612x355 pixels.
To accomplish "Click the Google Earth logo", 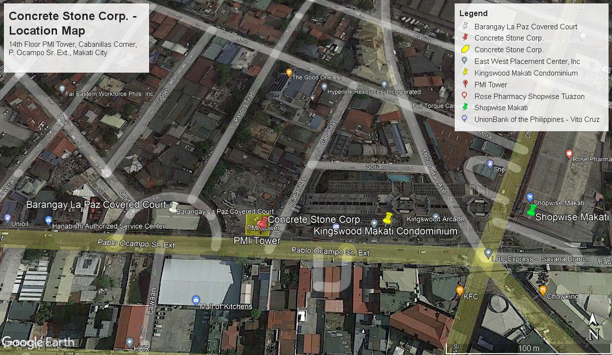I will (38, 342).
